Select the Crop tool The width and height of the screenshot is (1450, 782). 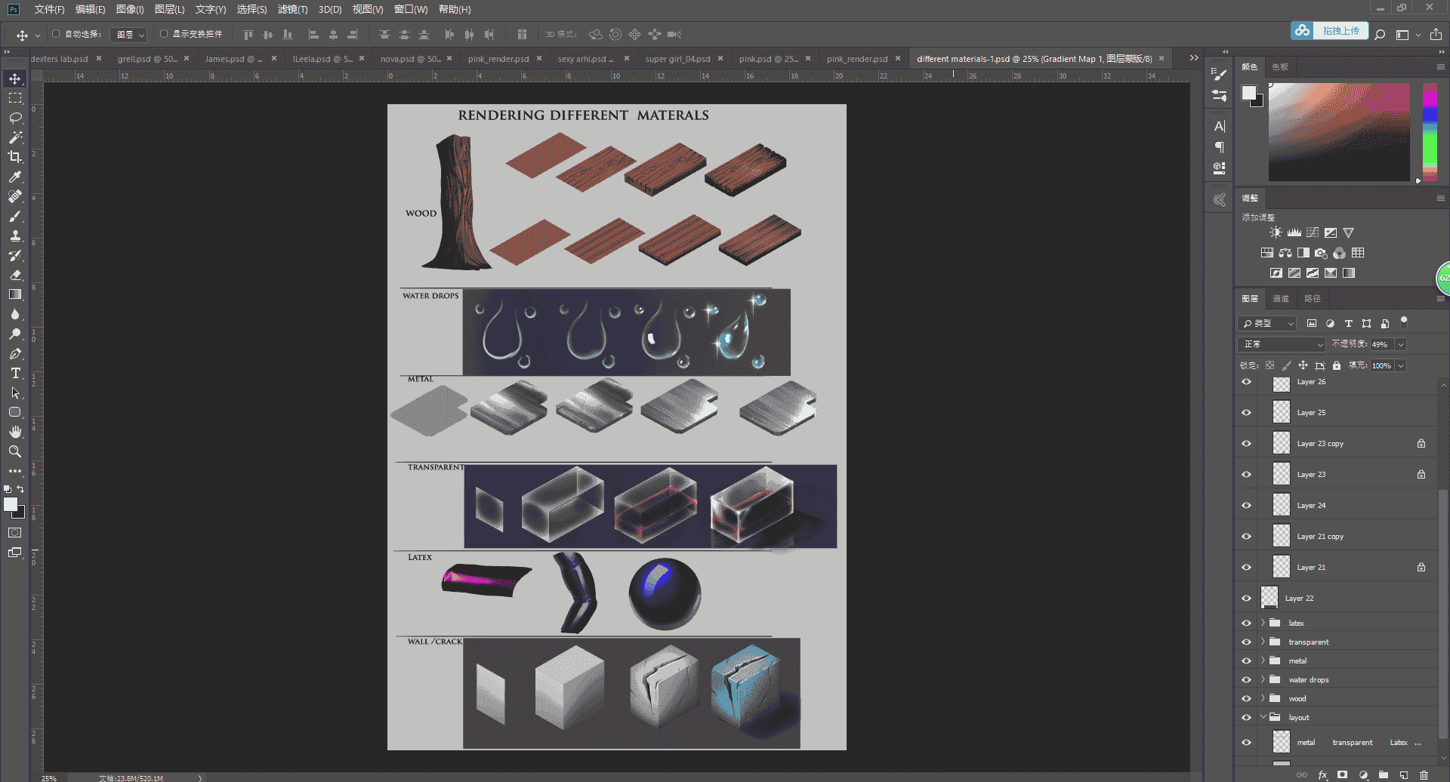[x=15, y=157]
